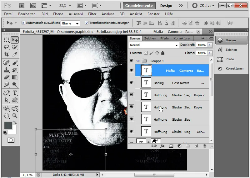The width and height of the screenshot is (250, 178).
Task: Toggle lock all for the layer
Action: pyautogui.click(x=162, y=53)
